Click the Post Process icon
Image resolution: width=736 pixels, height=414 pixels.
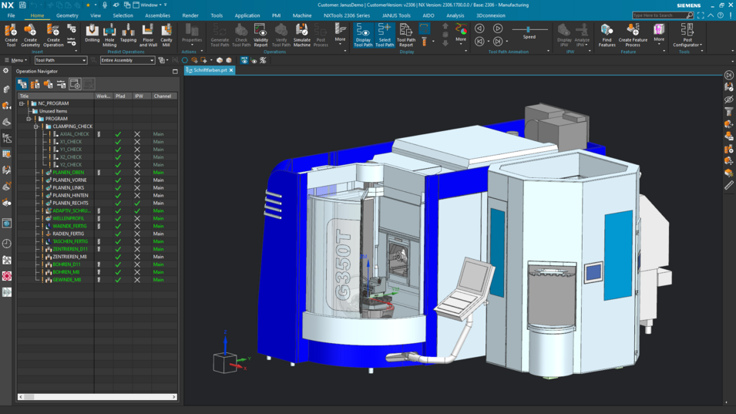(x=321, y=35)
